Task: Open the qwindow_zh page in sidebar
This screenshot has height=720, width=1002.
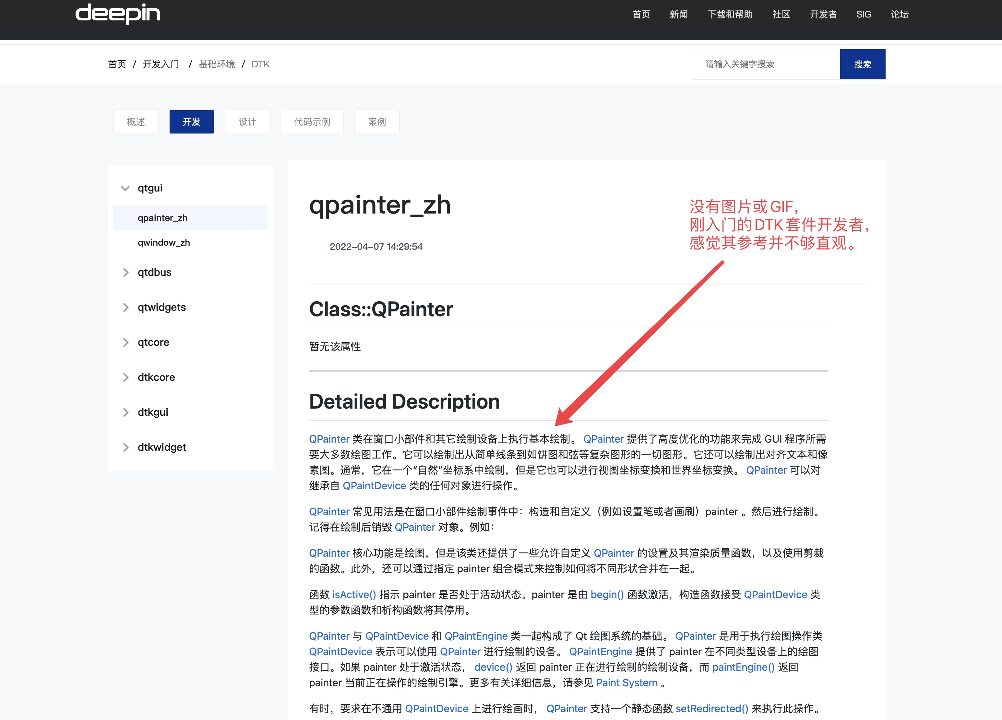Action: tap(163, 242)
